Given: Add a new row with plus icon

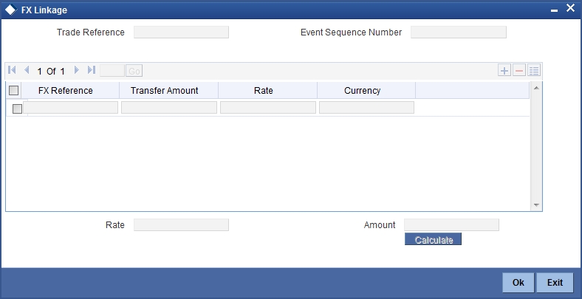Looking at the screenshot, I should (x=504, y=70).
